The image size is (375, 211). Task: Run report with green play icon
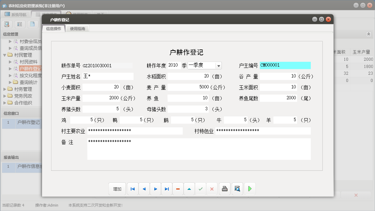(250, 188)
